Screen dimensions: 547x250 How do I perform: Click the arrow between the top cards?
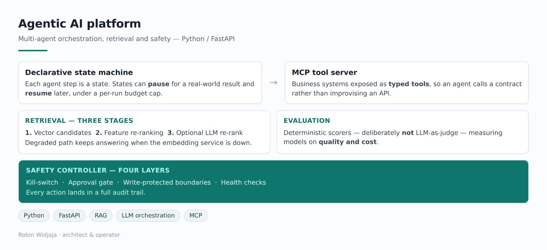tap(273, 83)
